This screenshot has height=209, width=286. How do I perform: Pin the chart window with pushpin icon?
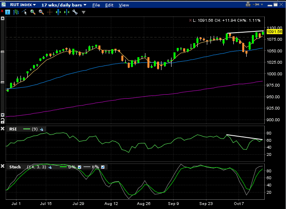[x=256, y=4]
